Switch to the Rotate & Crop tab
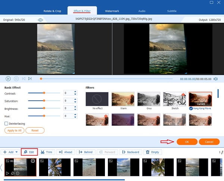The width and height of the screenshot is (224, 181). [x=52, y=11]
